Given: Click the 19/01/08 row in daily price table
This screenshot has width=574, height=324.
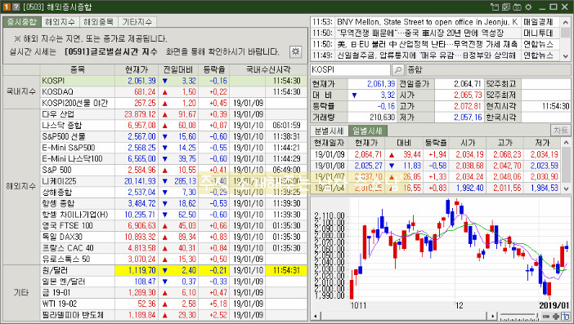Looking at the screenshot, I should coord(437,166).
